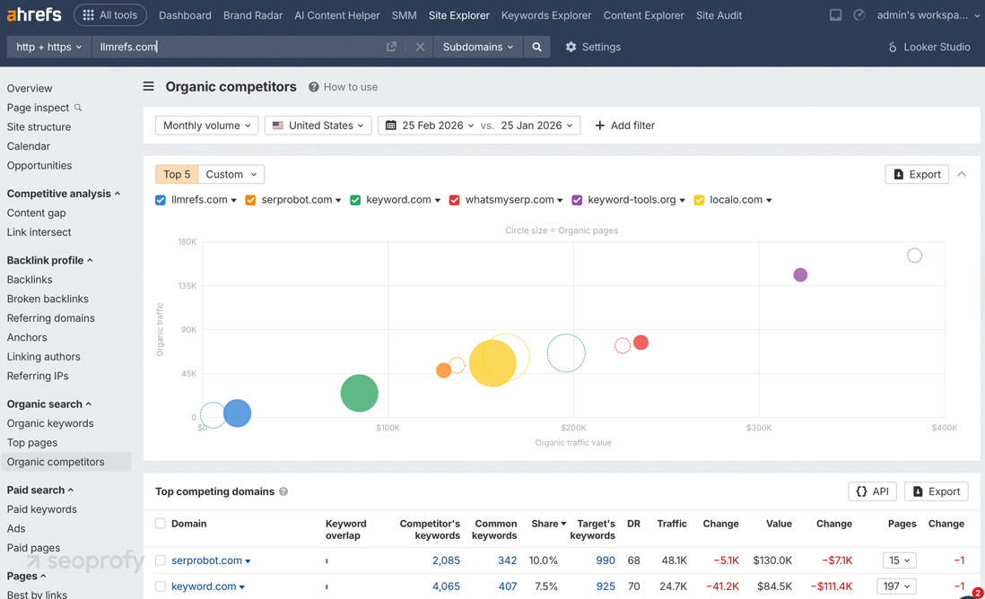Click Add filter plus button
985x599 pixels.
click(624, 125)
